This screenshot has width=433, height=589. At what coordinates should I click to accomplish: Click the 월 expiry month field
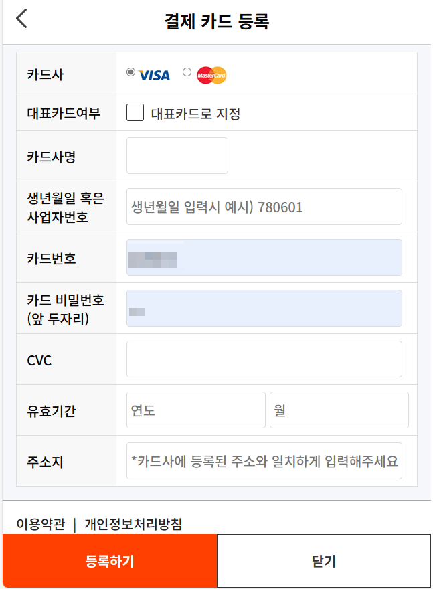[339, 410]
